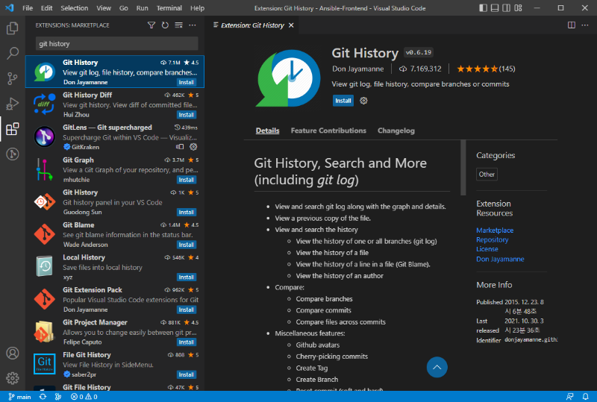Screen dimensions: 597x402
Task: Select Git History by Guodong Sun
Action: (x=115, y=202)
